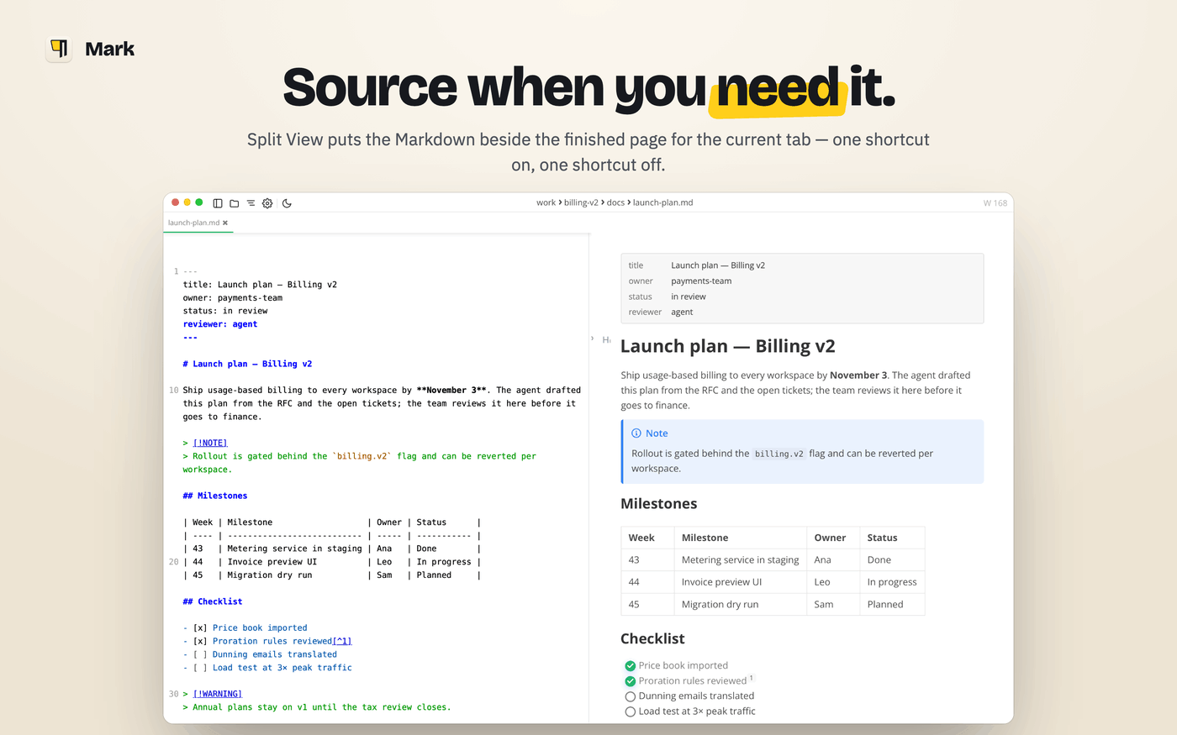Click 'docs' in the breadcrumb path
Image resolution: width=1177 pixels, height=735 pixels.
[615, 202]
